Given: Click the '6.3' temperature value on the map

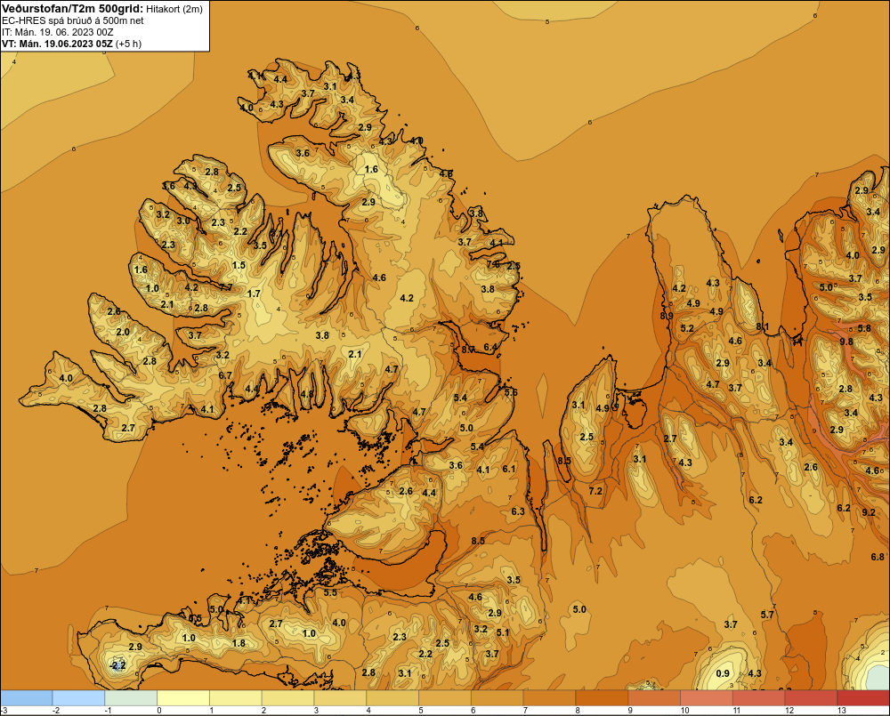Looking at the screenshot, I should (518, 511).
